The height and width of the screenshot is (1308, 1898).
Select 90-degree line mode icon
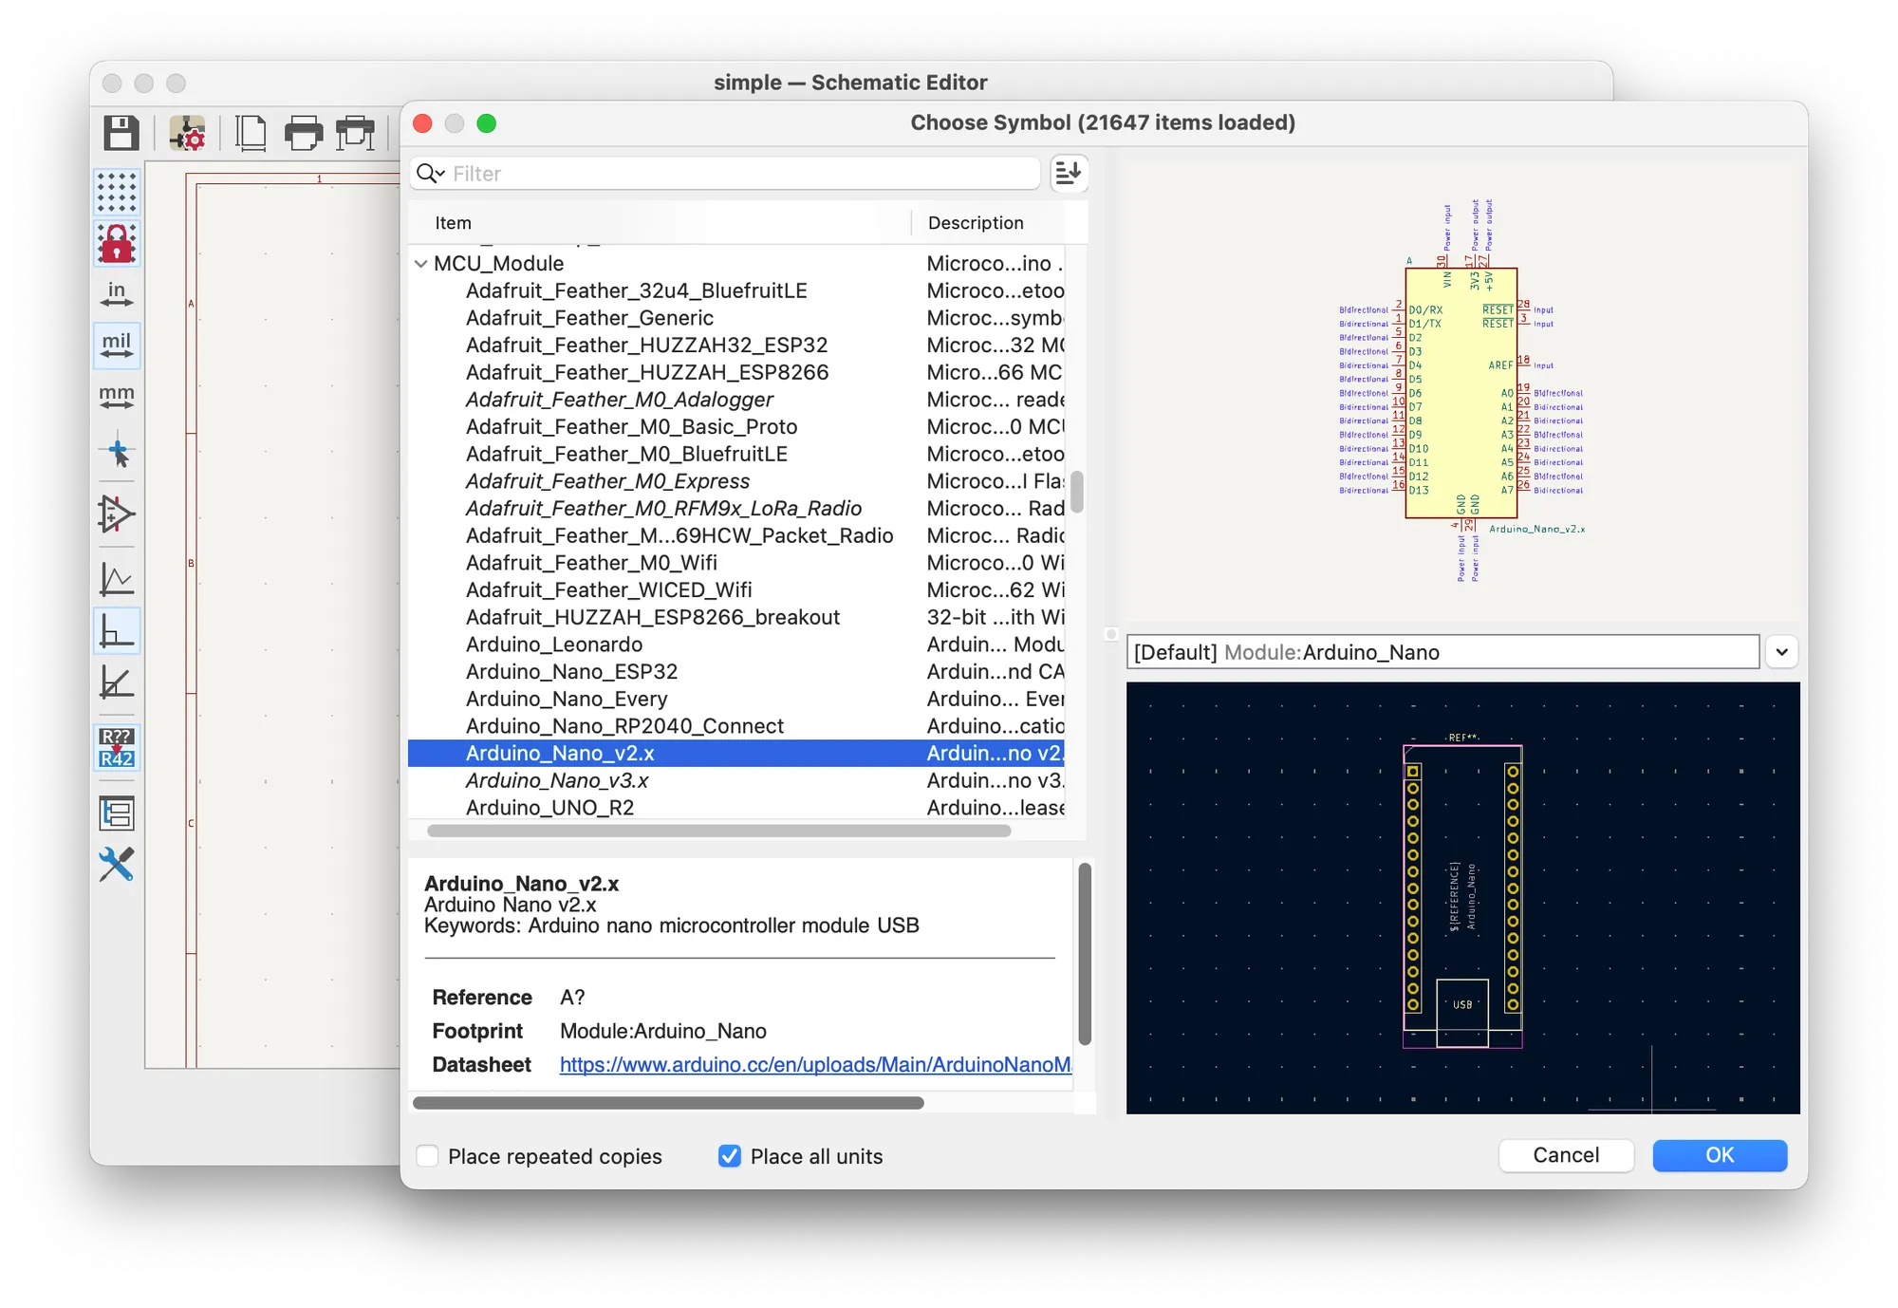tap(117, 630)
